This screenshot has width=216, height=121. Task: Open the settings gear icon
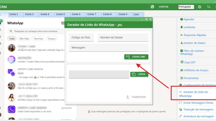pyautogui.click(x=199, y=7)
